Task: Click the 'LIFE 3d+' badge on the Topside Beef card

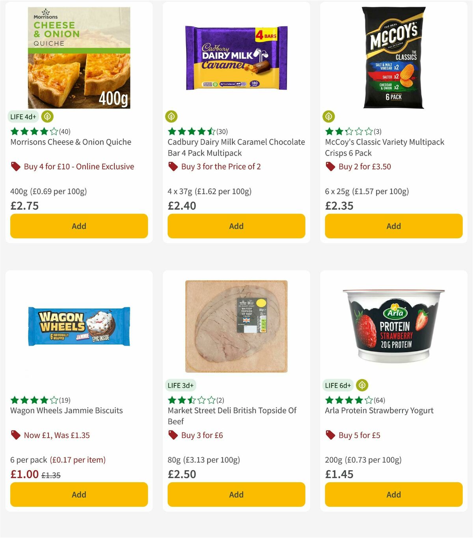Action: pos(181,385)
